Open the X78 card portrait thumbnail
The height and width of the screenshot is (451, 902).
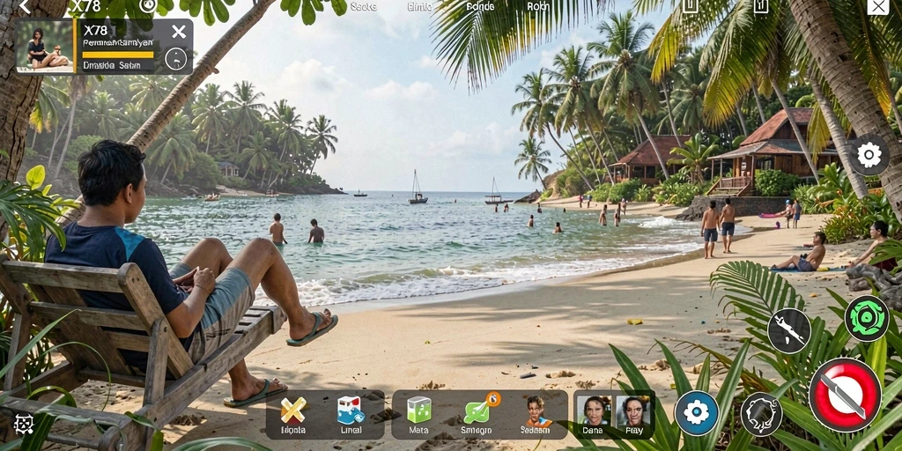tap(44, 47)
